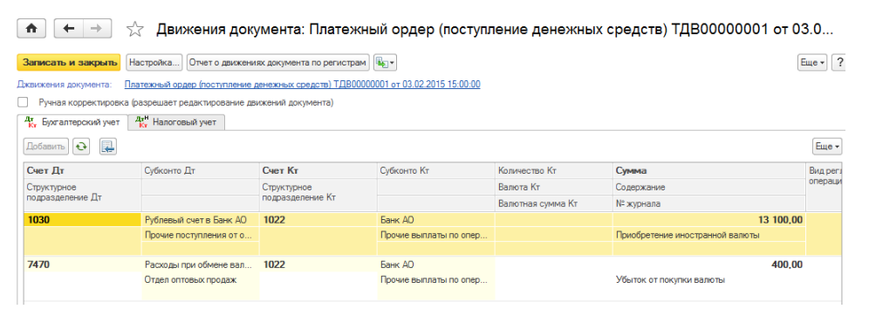Click Записать и закрыть button
The image size is (876, 323).
(69, 63)
